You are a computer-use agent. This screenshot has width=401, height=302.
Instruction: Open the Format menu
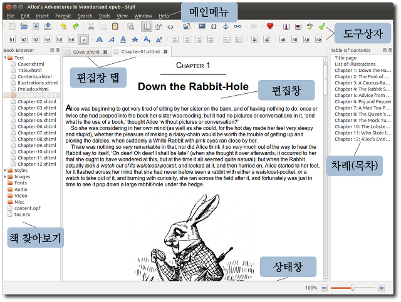63,16
